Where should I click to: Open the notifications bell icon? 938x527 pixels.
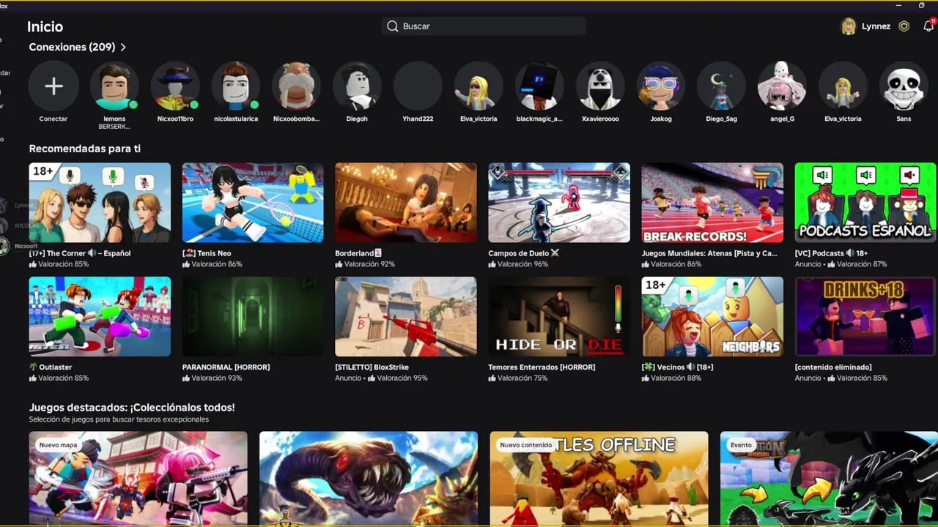(x=928, y=26)
